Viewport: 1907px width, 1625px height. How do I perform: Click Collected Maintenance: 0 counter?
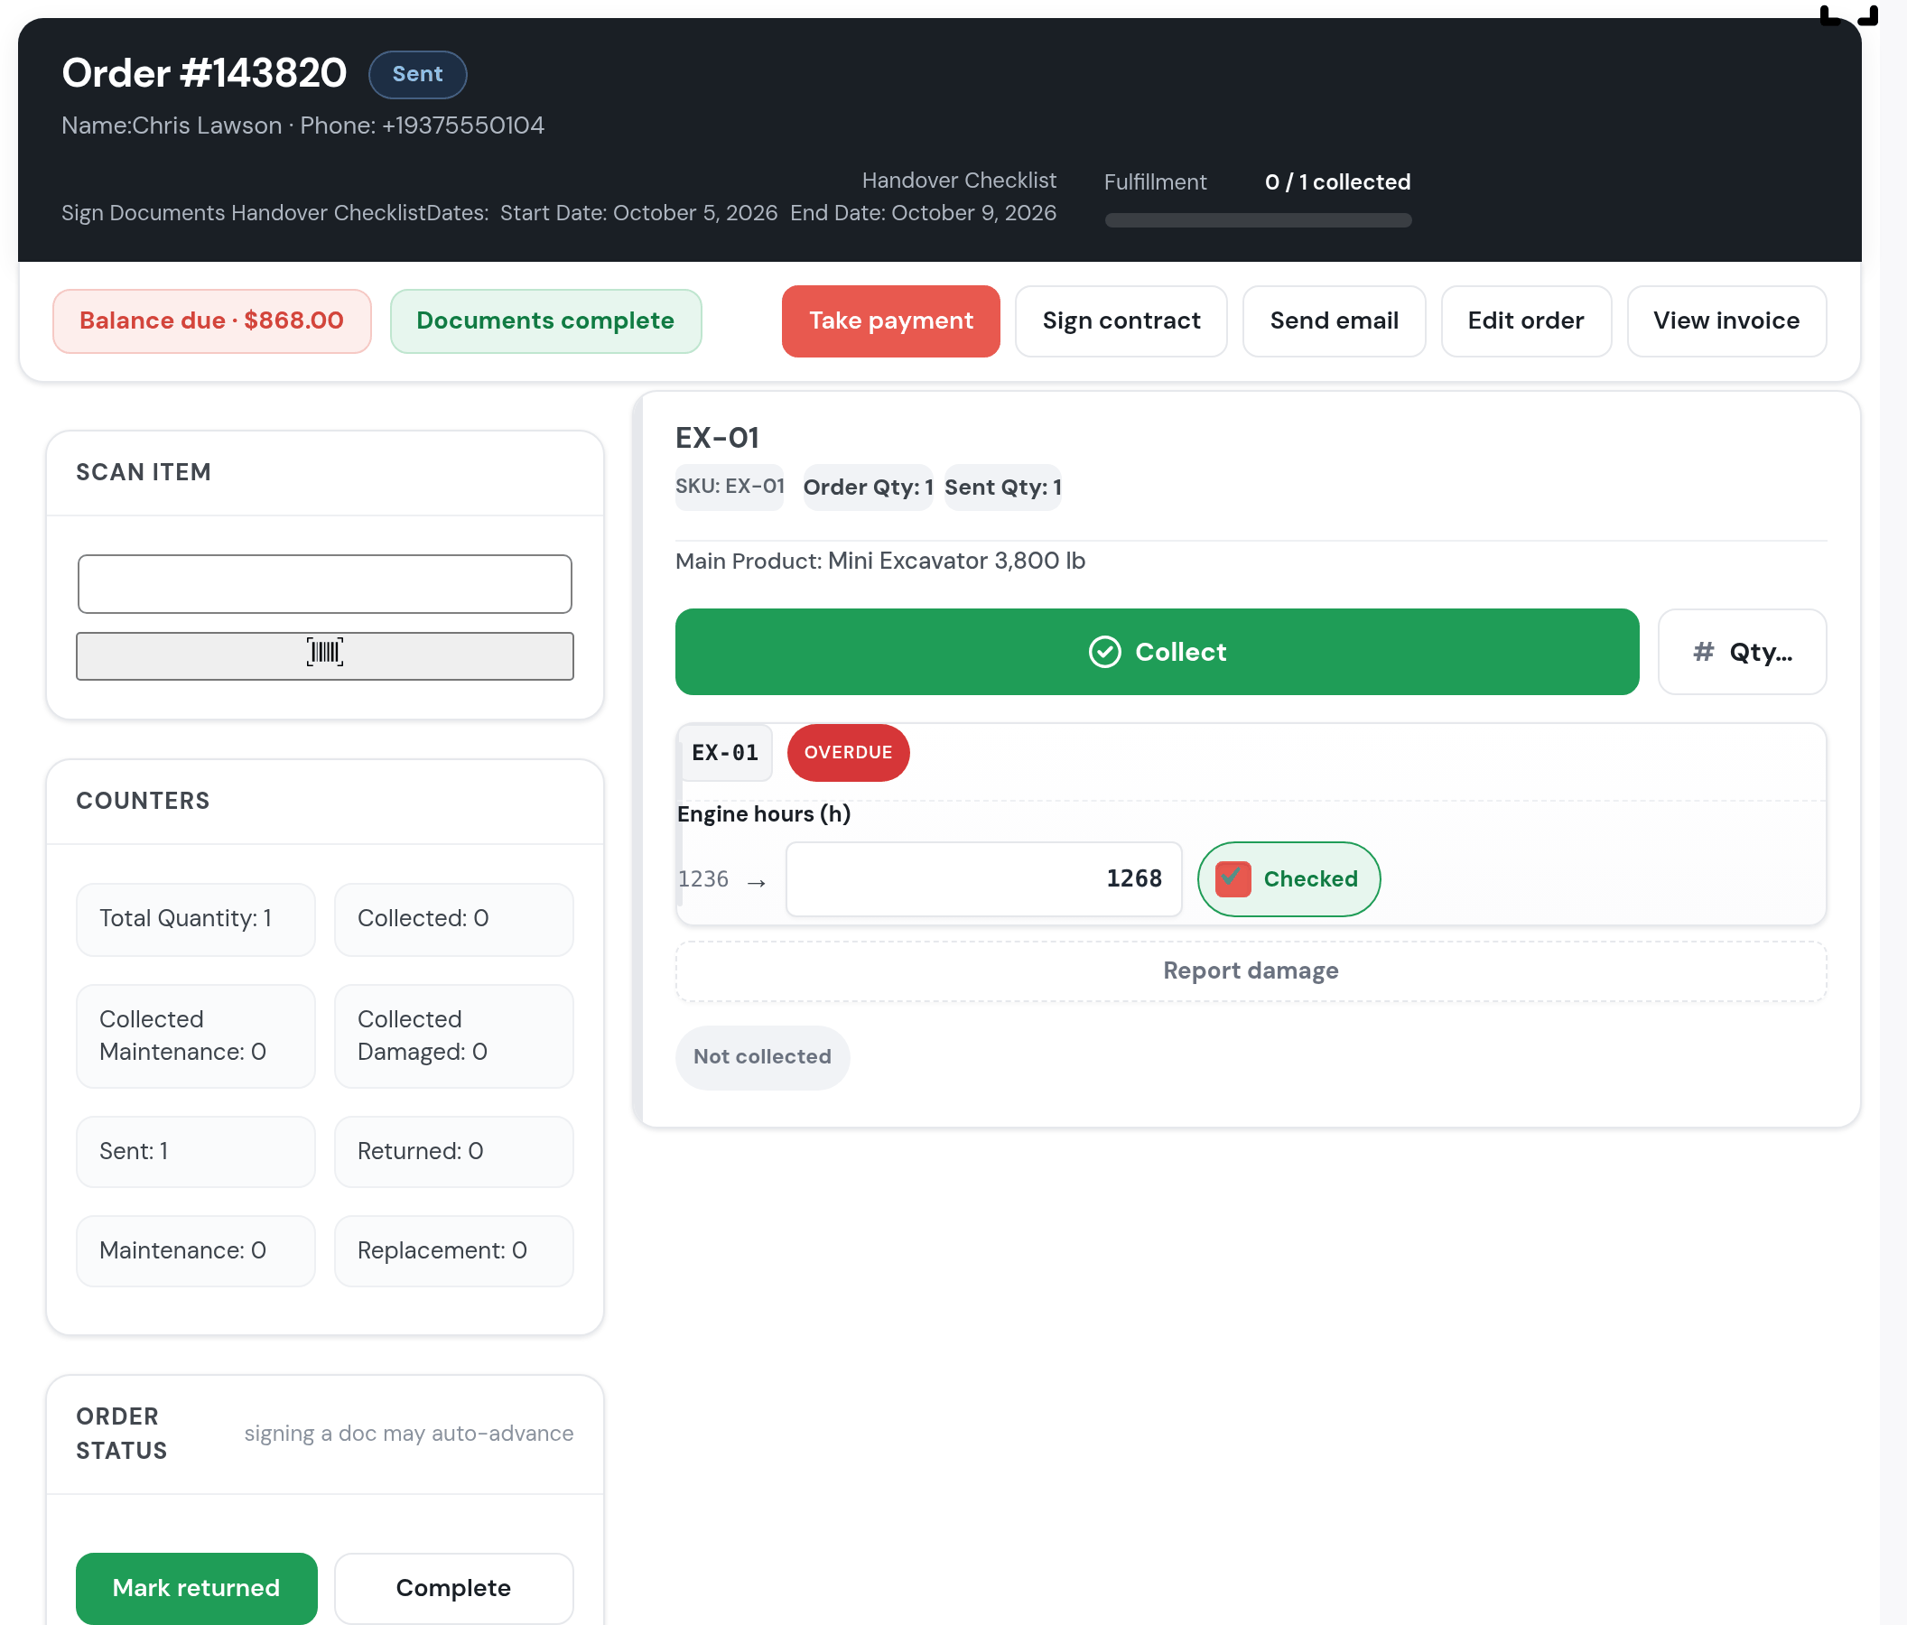click(196, 1035)
